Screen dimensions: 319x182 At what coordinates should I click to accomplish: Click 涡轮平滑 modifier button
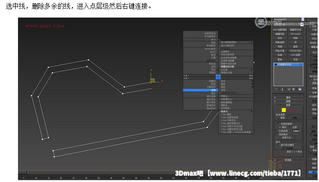click(280, 51)
